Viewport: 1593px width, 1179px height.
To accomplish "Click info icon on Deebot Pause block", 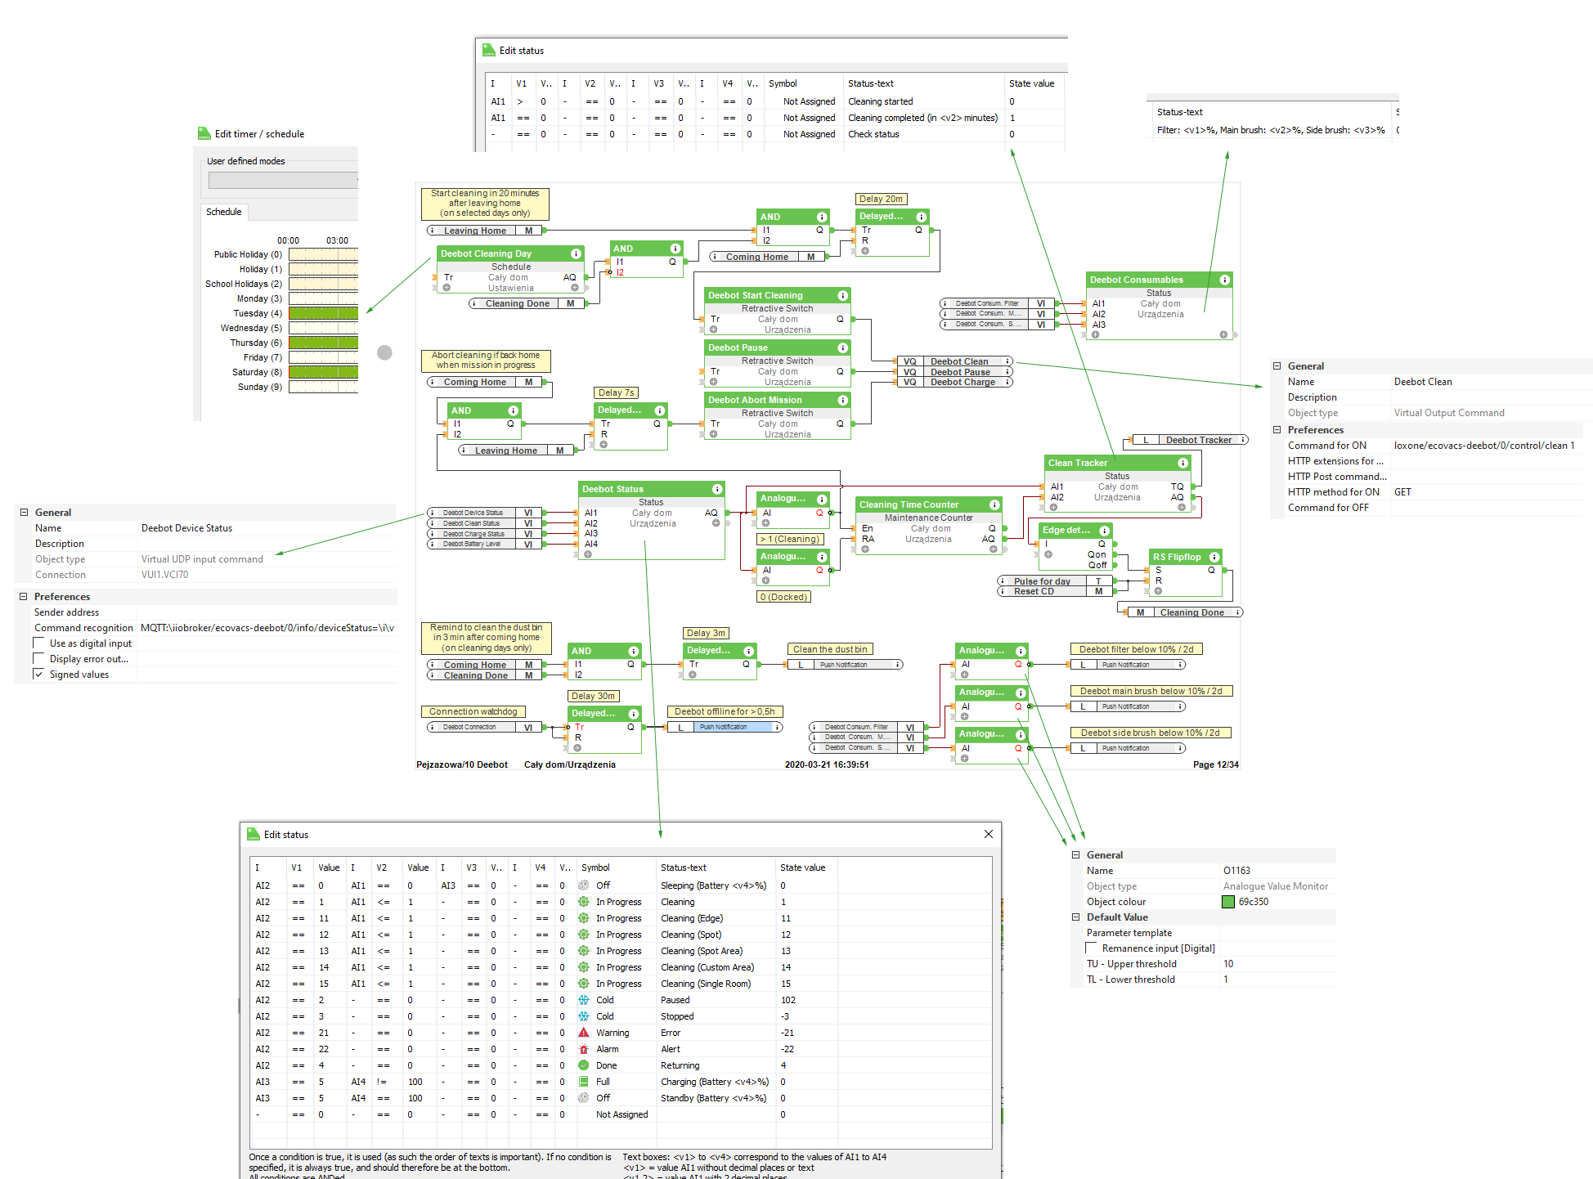I will coord(842,347).
